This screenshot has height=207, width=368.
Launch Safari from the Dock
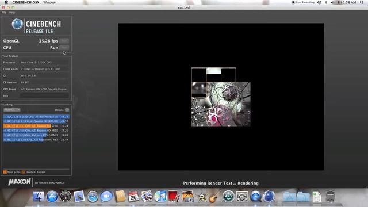coord(93,197)
